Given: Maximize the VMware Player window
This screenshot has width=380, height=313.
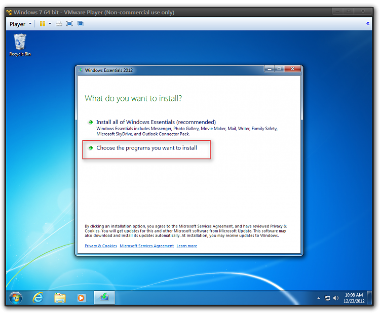Looking at the screenshot, I should 349,11.
